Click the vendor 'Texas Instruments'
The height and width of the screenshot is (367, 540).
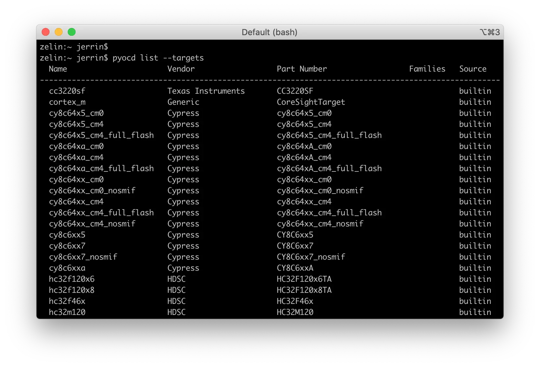(206, 91)
